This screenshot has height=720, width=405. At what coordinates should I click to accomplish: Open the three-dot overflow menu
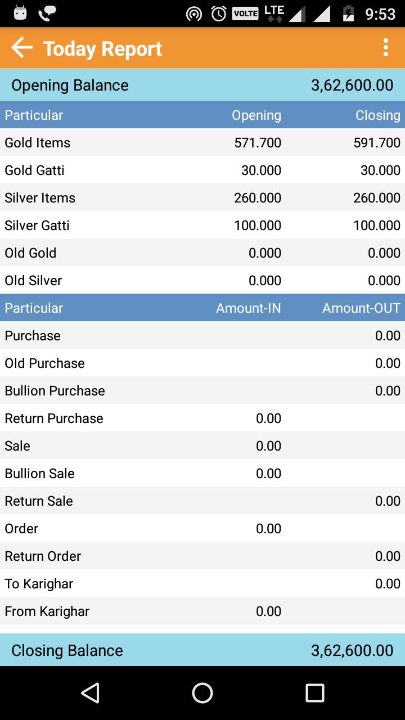pos(385,48)
